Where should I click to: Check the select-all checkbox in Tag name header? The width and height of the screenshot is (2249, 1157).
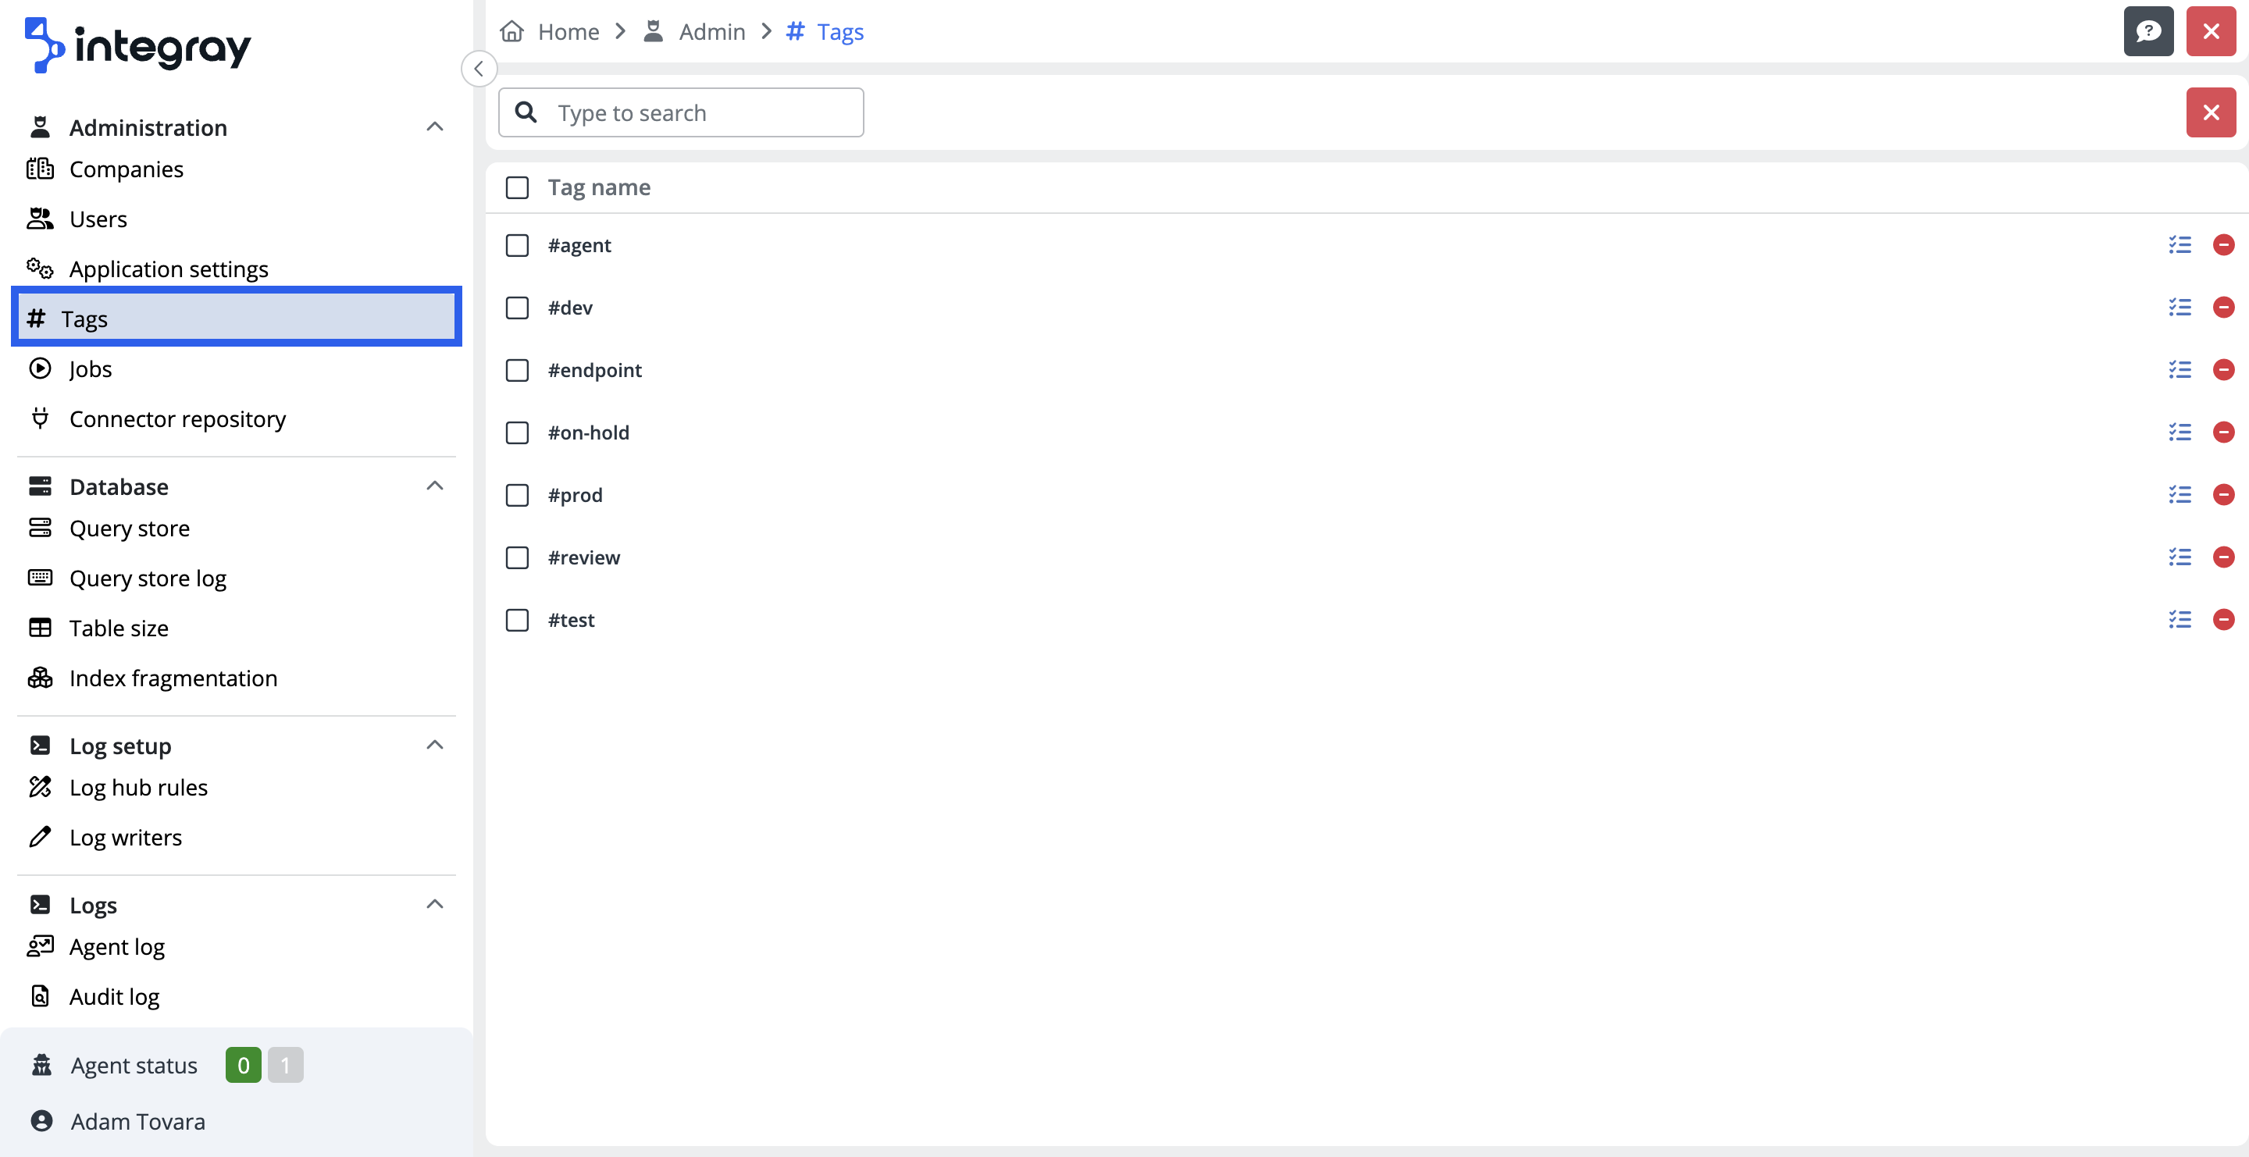tap(517, 187)
